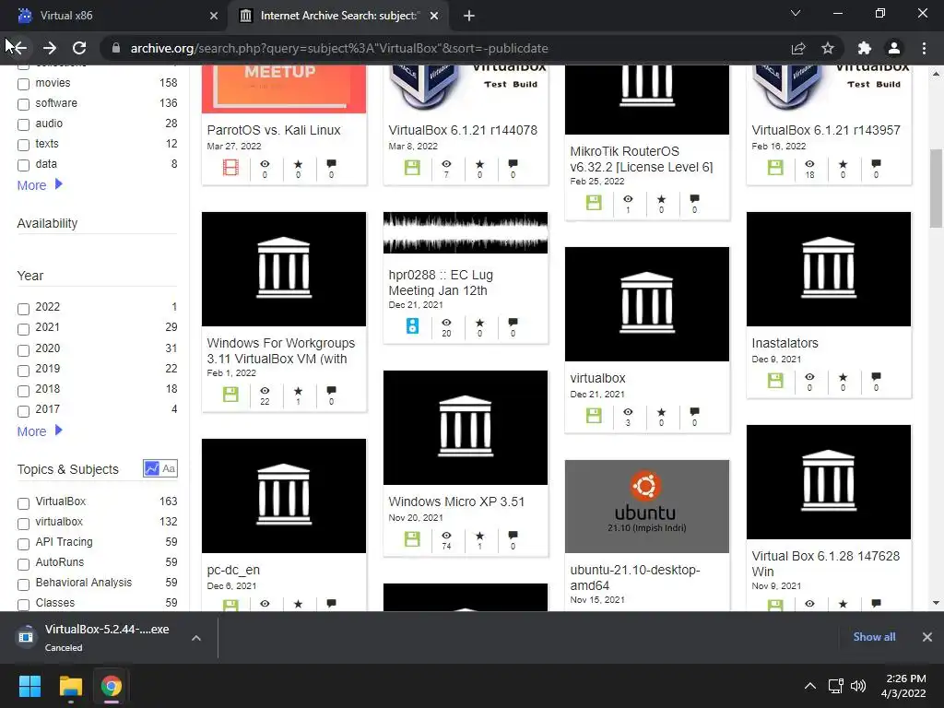Click the browser forward arrow

pyautogui.click(x=50, y=48)
